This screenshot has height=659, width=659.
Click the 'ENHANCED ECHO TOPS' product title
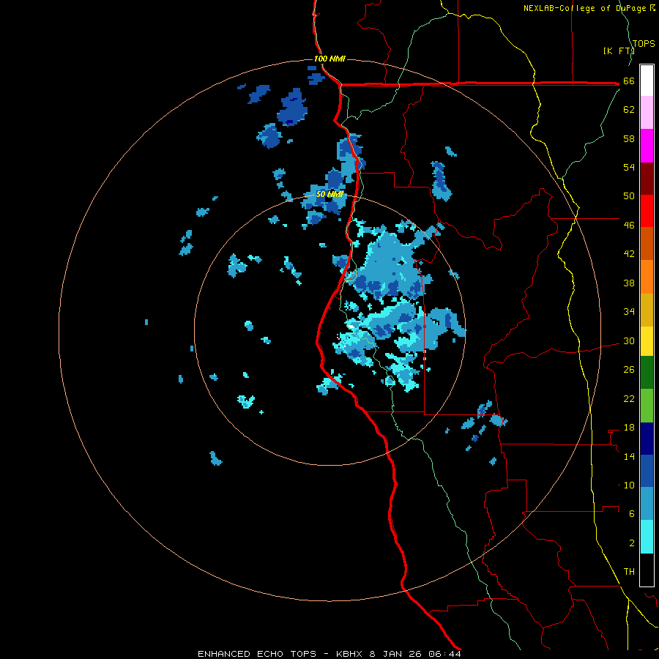pos(257,654)
